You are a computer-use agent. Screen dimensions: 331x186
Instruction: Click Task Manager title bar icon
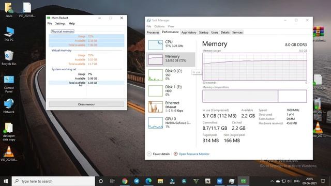[148, 20]
